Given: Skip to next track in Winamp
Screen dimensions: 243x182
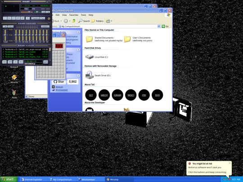Looking at the screenshot, I should tap(22, 18).
